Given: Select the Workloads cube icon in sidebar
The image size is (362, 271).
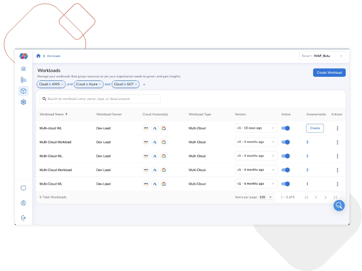Looking at the screenshot, I should [24, 91].
